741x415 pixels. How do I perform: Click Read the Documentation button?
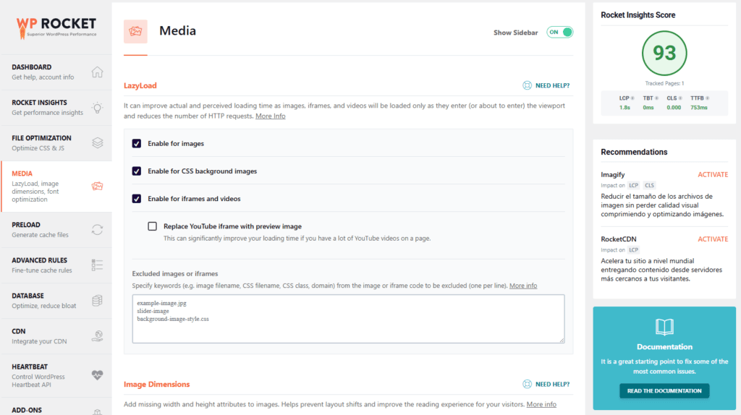click(x=664, y=391)
